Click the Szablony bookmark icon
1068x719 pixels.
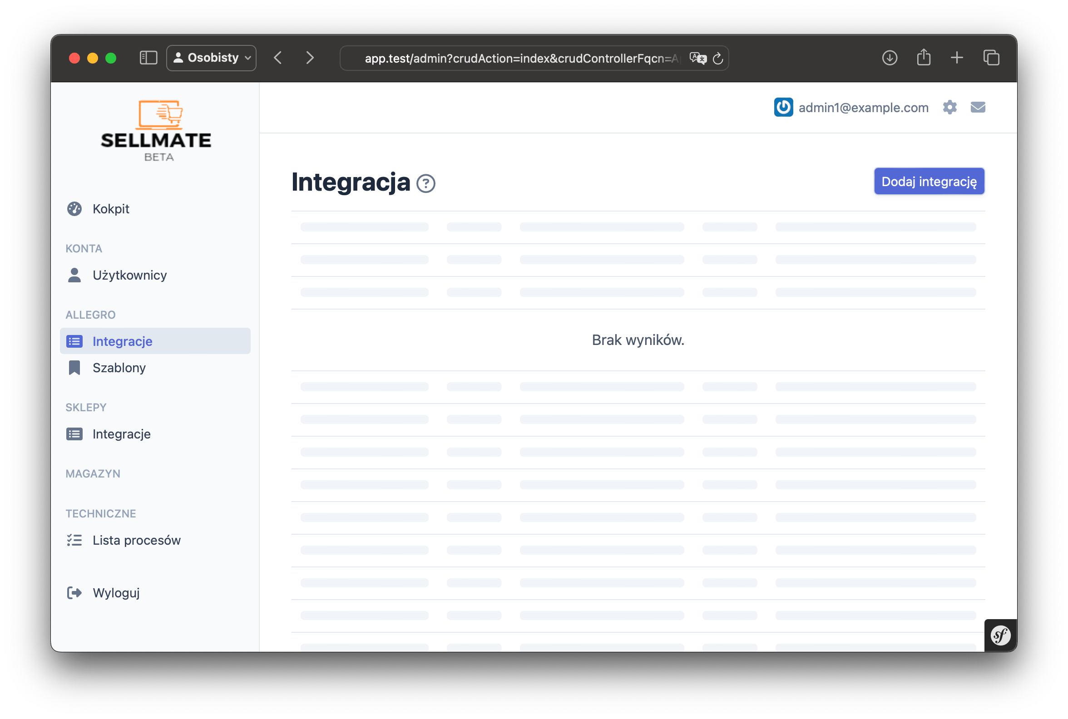pos(74,368)
